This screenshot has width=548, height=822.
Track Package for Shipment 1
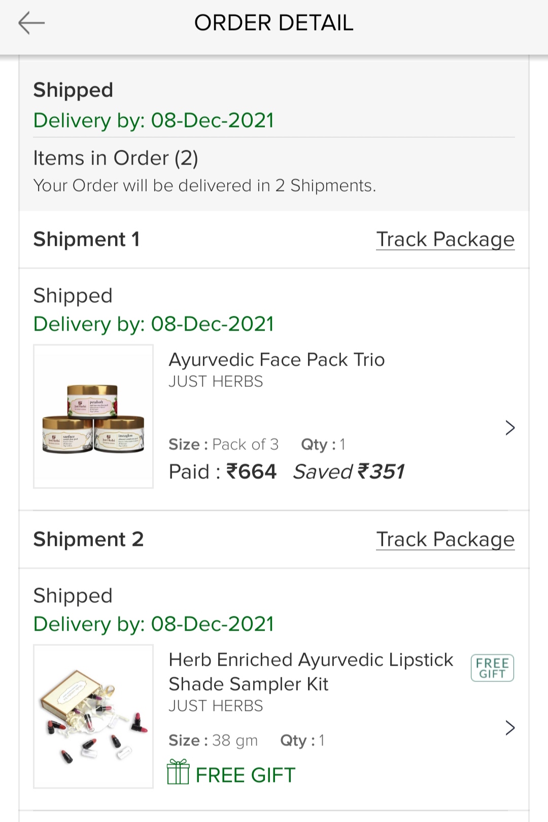(x=445, y=239)
